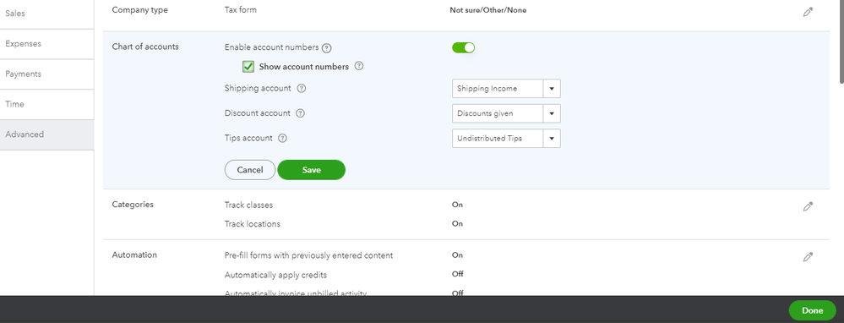Click the Chart of accounts heading

coord(145,47)
